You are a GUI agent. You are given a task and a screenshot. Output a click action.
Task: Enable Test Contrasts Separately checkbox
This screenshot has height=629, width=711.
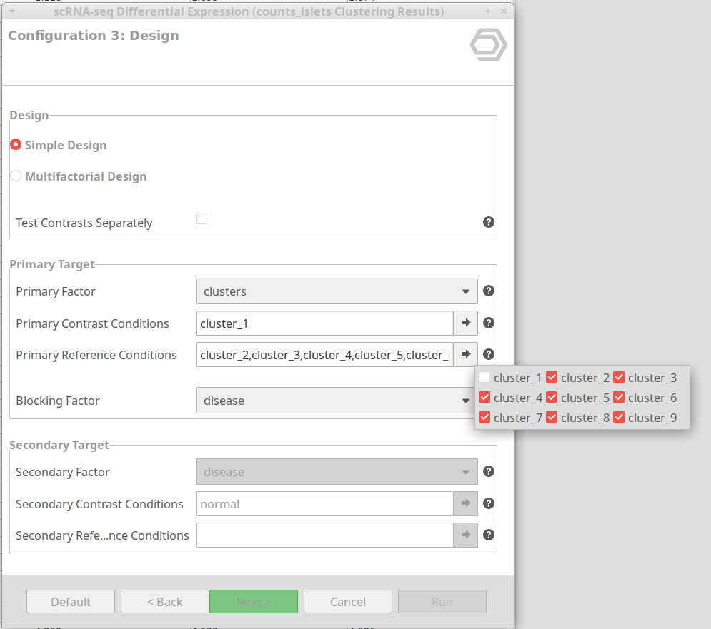202,218
